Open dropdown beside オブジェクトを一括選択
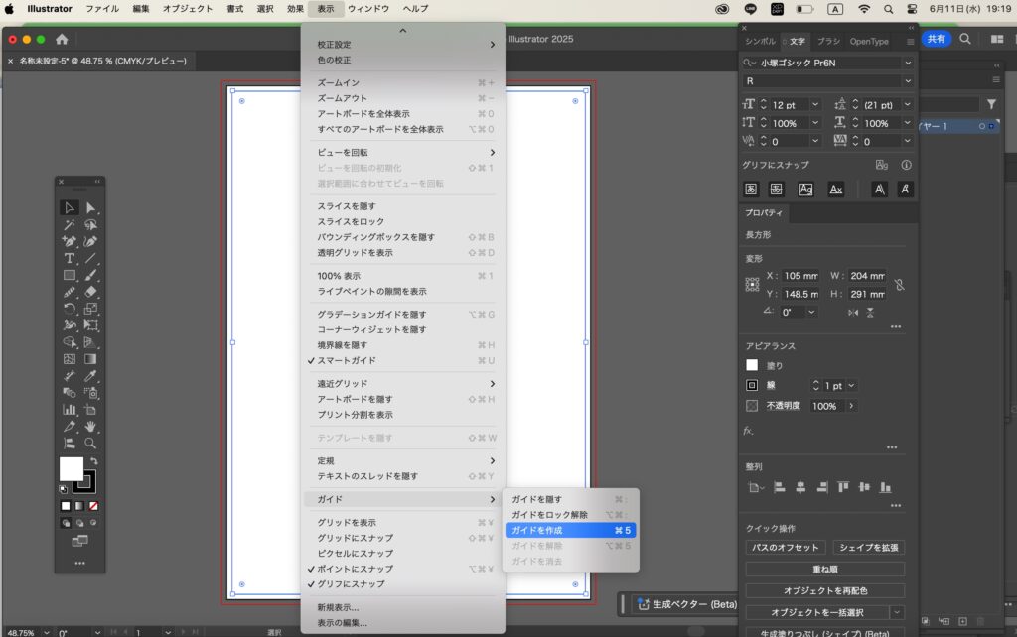The image size is (1017, 637). 897,612
